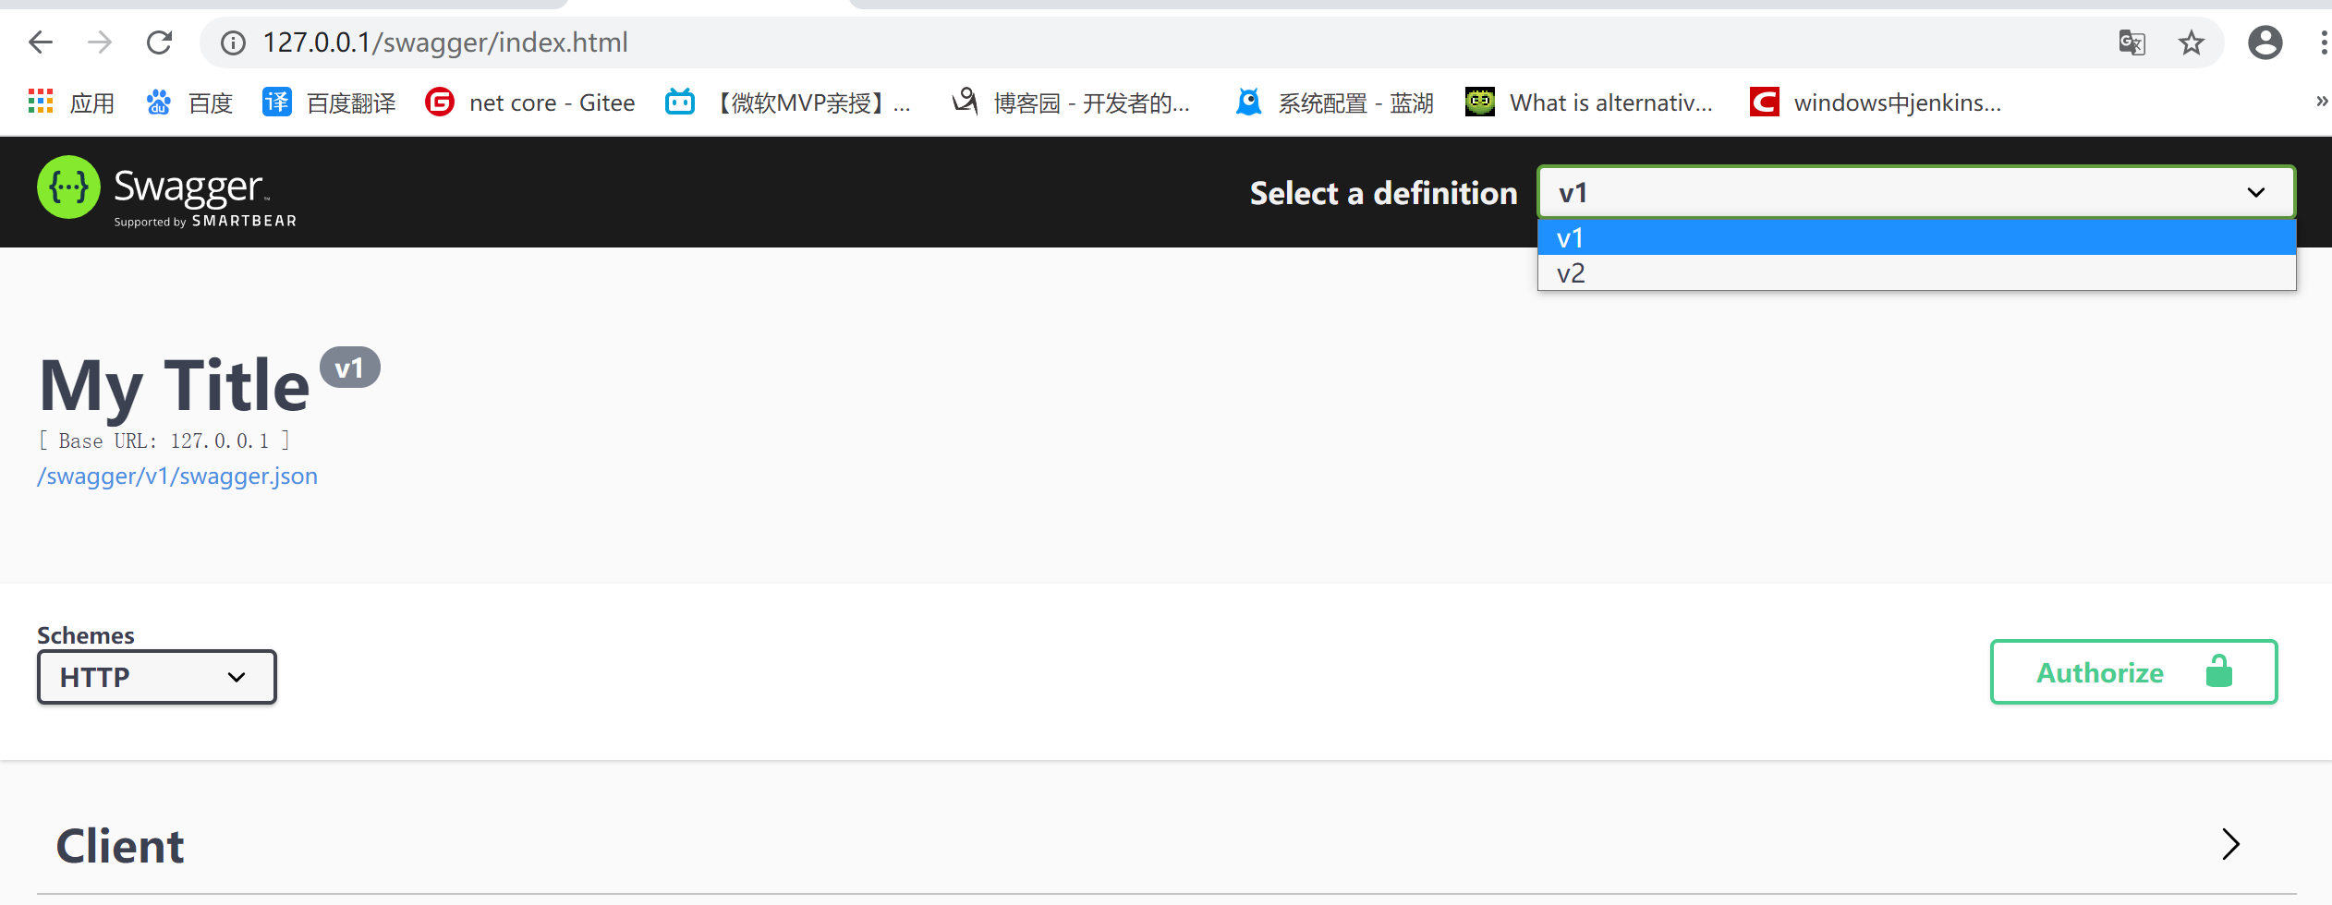The image size is (2332, 905).
Task: Show more bookmarks via the overflow chevron
Action: 2321,102
